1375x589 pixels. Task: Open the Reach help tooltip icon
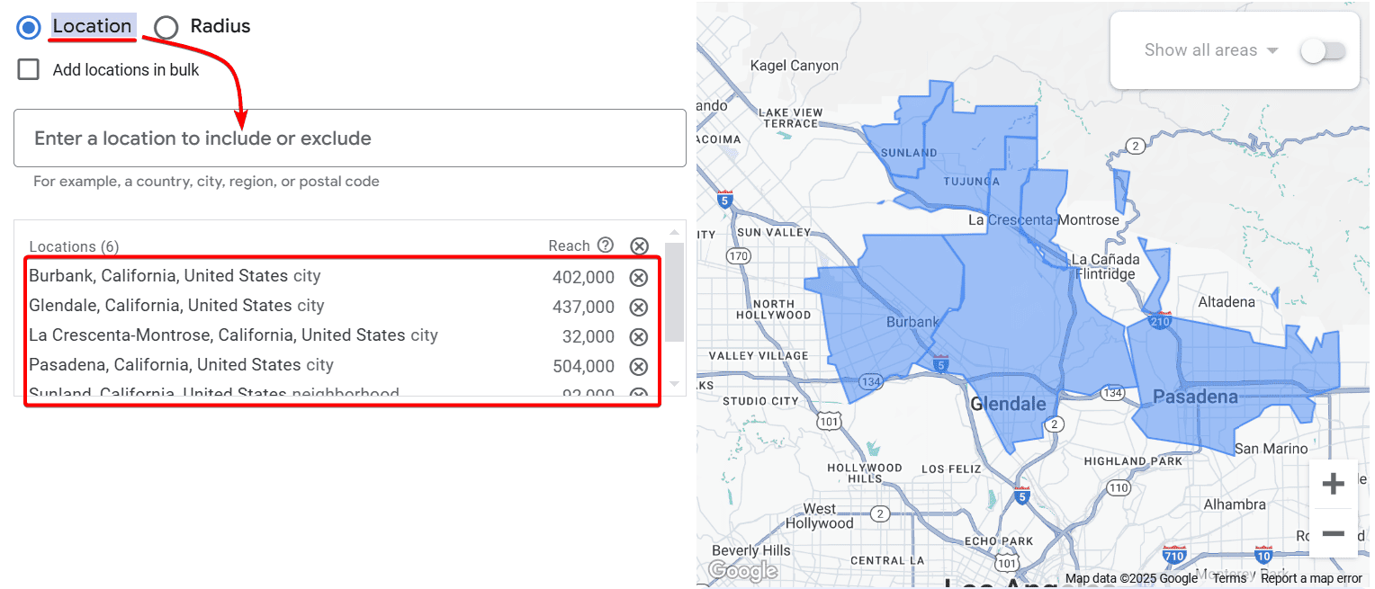click(604, 245)
